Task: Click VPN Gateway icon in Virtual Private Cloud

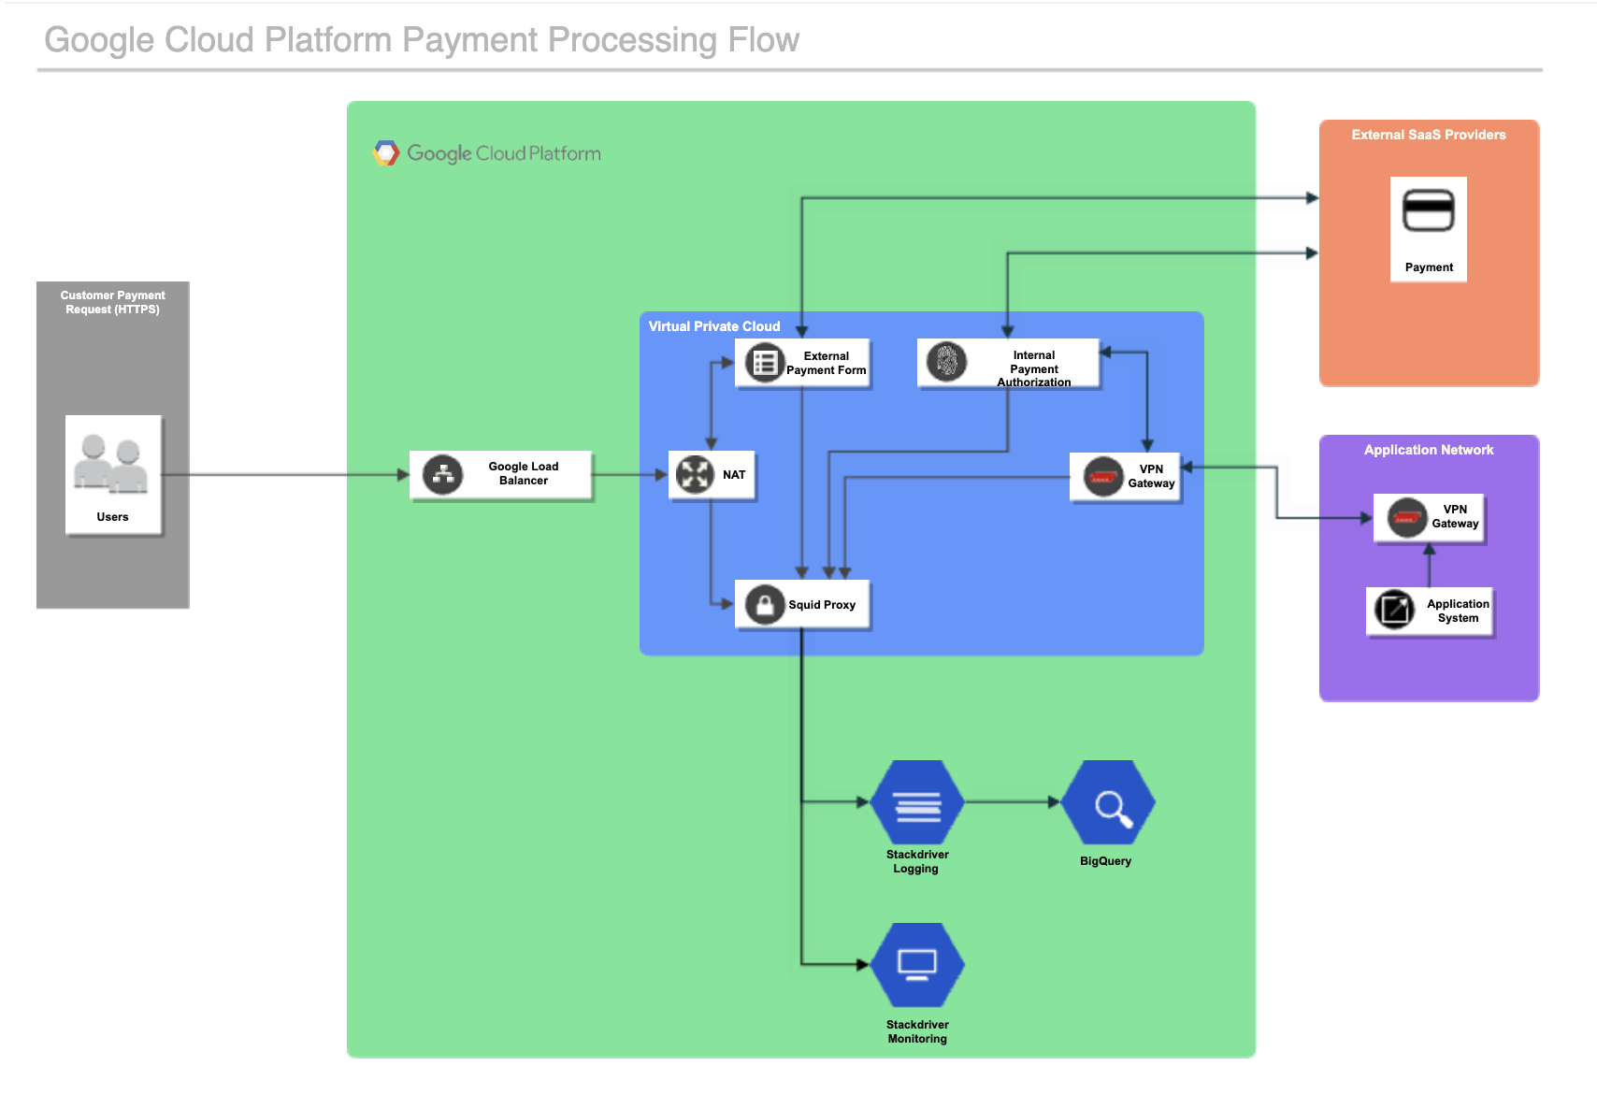Action: [1103, 477]
